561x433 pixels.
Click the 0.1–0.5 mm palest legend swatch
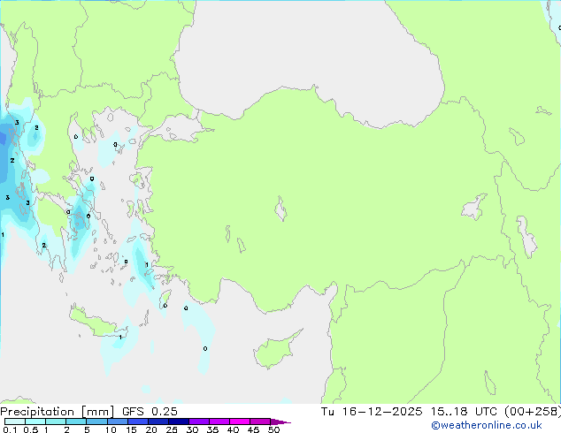coord(15,422)
